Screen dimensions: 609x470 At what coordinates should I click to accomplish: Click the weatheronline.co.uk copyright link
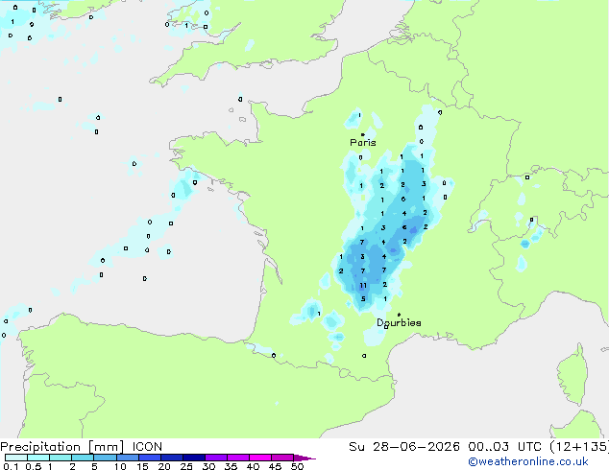tap(528, 461)
